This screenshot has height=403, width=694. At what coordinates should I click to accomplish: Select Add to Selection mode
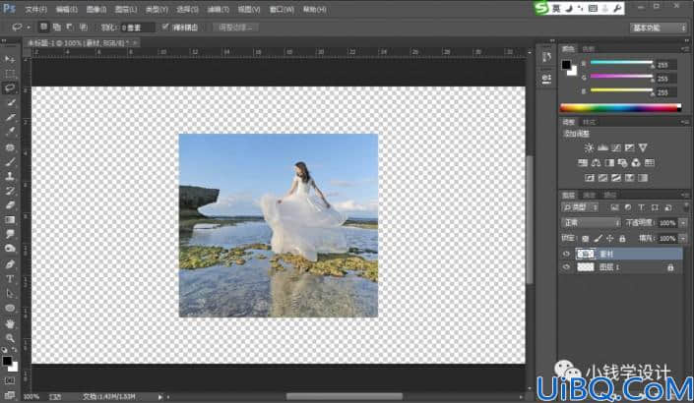point(57,27)
